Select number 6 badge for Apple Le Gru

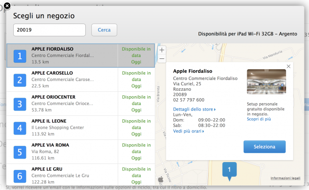[x=20, y=176]
